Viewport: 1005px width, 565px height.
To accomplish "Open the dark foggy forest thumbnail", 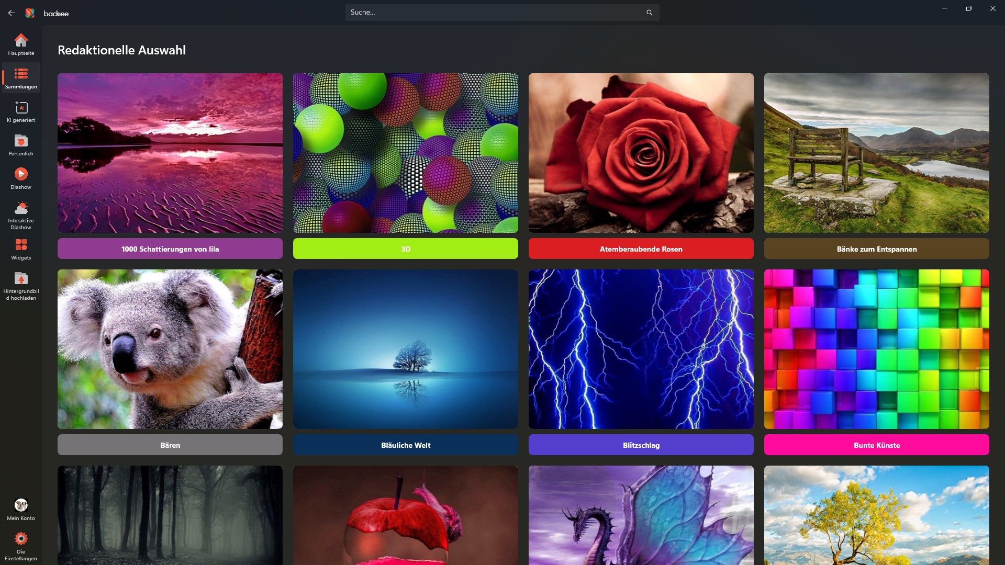I will (170, 515).
